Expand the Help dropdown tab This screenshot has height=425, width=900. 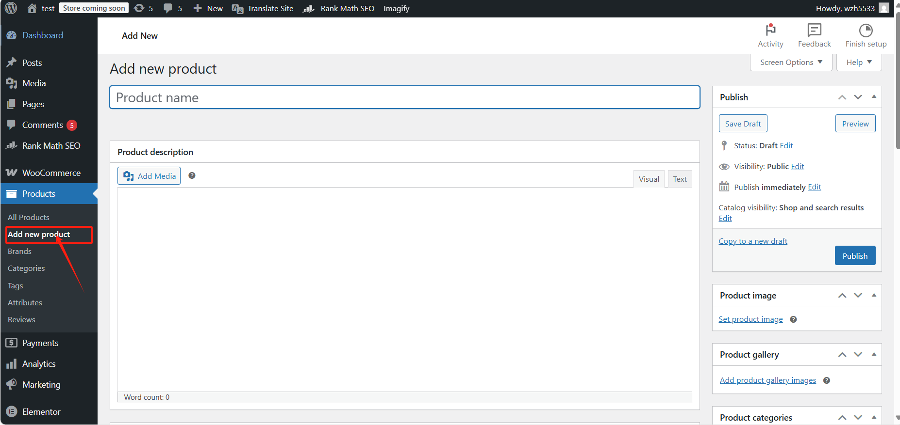click(x=859, y=63)
